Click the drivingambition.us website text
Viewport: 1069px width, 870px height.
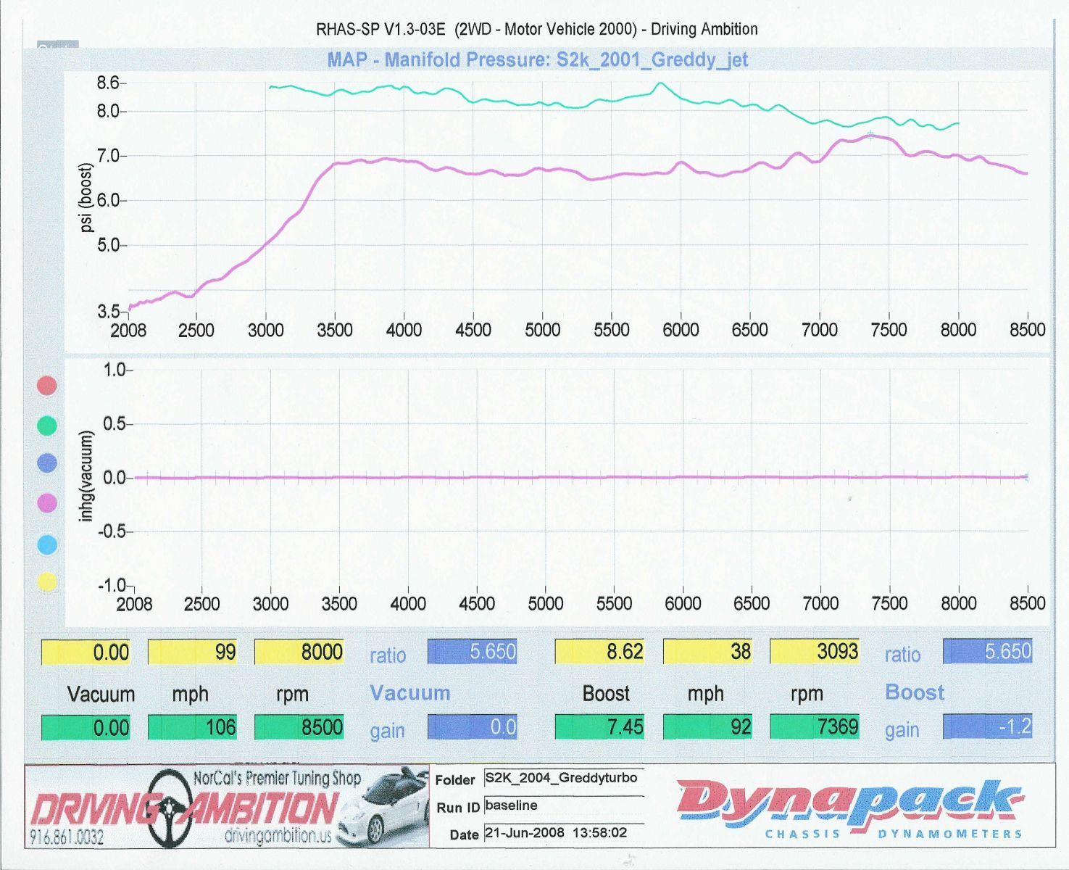[x=278, y=836]
